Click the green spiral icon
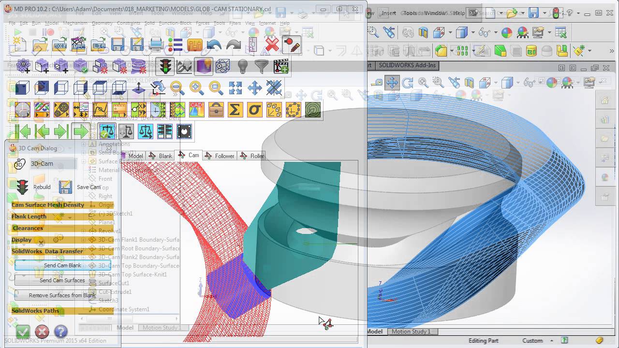 [313, 110]
